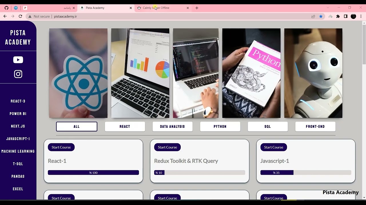Open the YouTube icon in sidebar
This screenshot has width=366, height=205.
tap(18, 60)
